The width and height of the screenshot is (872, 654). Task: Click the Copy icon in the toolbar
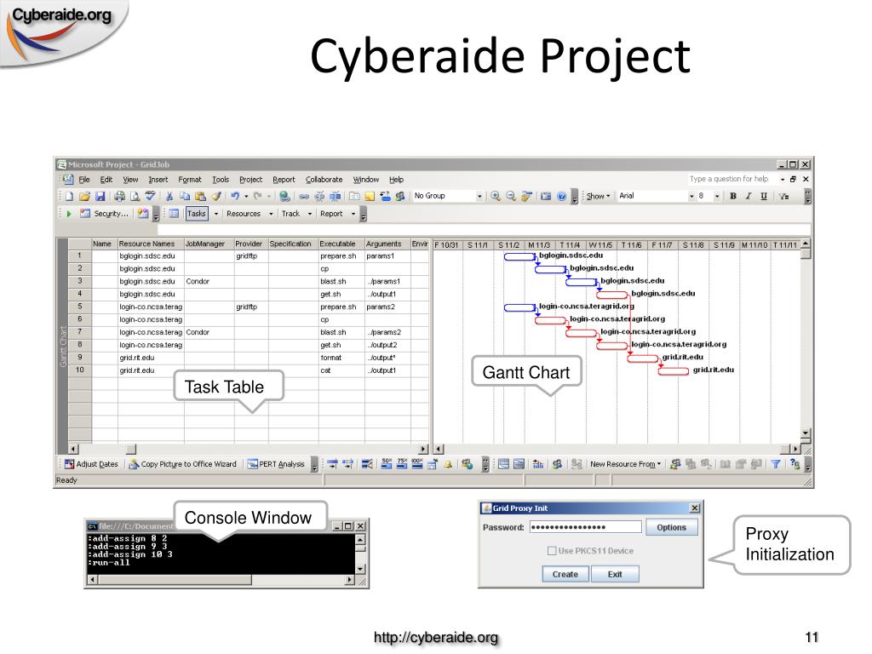click(185, 197)
